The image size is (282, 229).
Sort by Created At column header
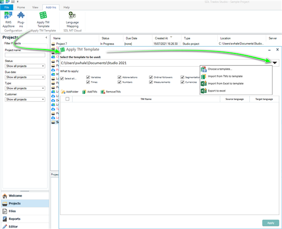(167, 38)
